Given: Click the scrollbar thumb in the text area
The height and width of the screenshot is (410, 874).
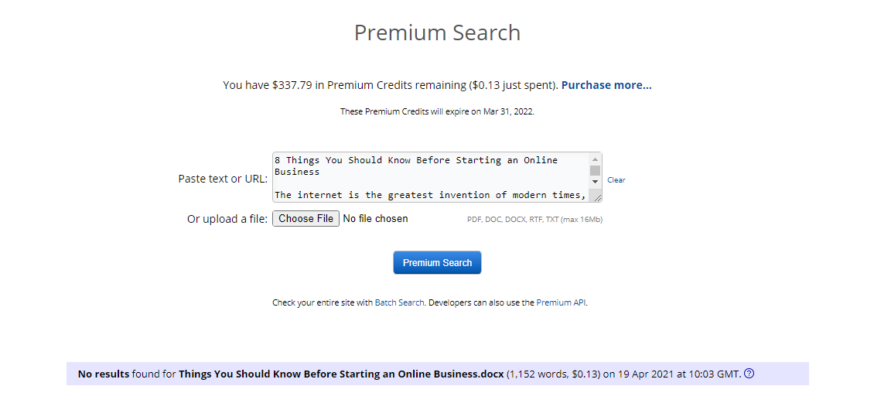Looking at the screenshot, I should coord(595,170).
